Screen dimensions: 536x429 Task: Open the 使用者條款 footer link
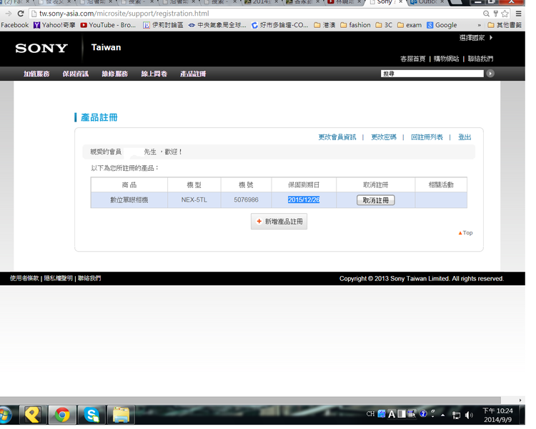point(24,278)
